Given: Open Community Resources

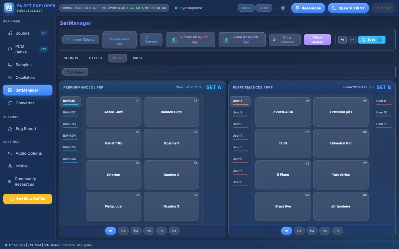Looking at the screenshot, I should click(28, 181).
